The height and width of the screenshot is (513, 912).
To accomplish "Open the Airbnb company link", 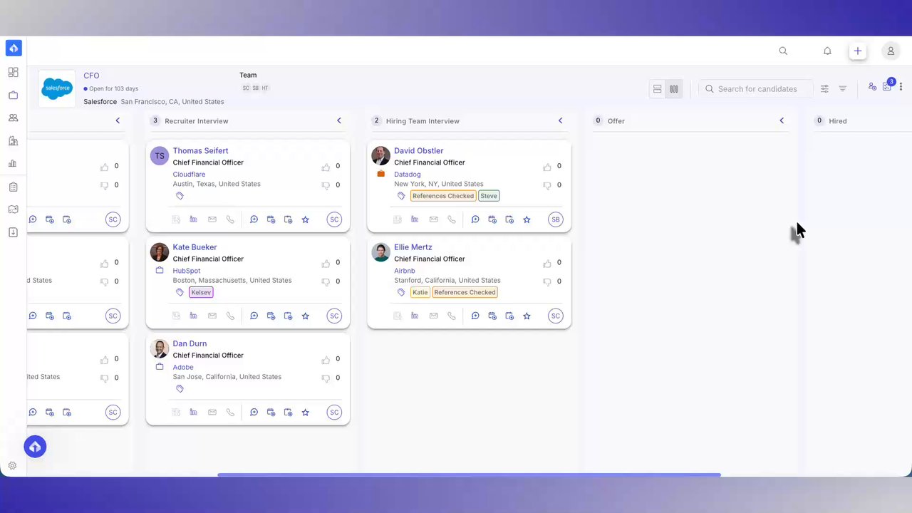I will 405,271.
